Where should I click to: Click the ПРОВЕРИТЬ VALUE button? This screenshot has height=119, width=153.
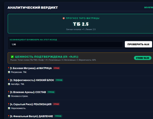pos(138,44)
